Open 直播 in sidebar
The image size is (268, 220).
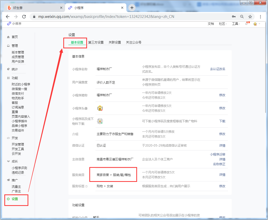15,112
